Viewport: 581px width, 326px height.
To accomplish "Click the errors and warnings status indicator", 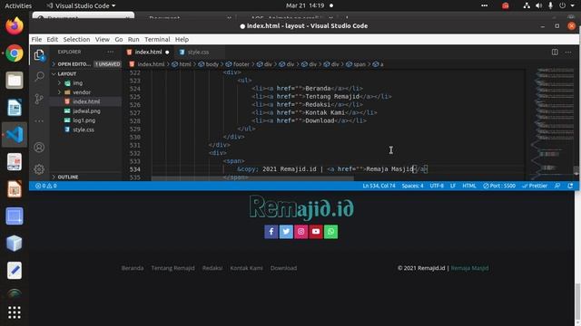I will click(x=46, y=186).
